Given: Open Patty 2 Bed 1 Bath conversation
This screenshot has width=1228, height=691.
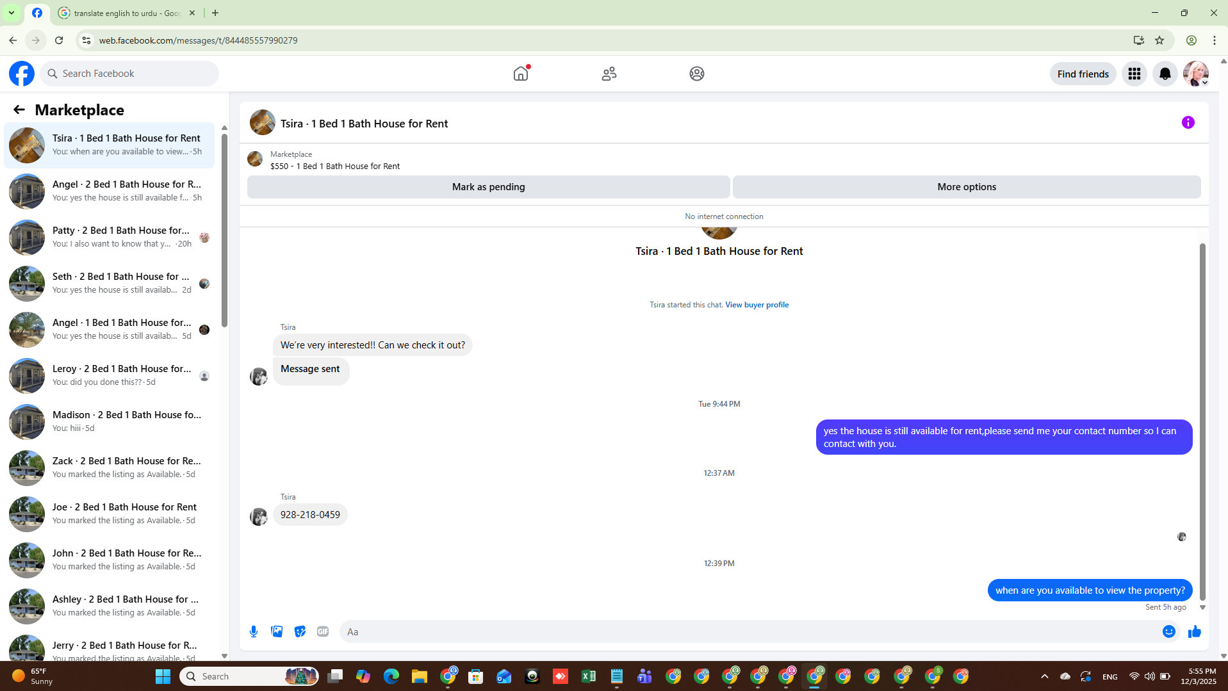Looking at the screenshot, I should click(x=110, y=237).
